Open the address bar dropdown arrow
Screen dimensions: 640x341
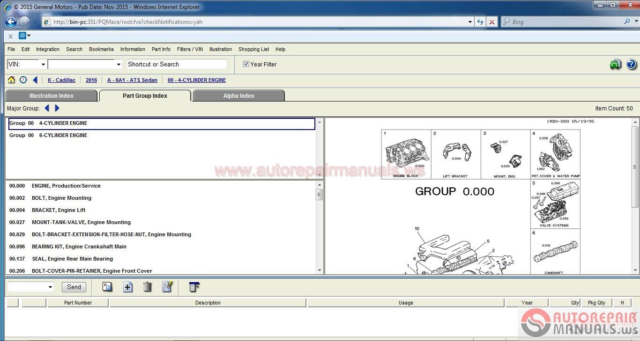[470, 22]
